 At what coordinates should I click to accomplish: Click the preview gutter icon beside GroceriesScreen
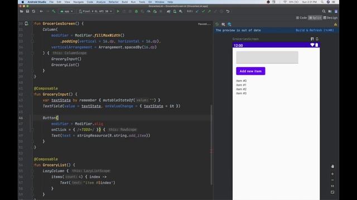(x=26, y=23)
